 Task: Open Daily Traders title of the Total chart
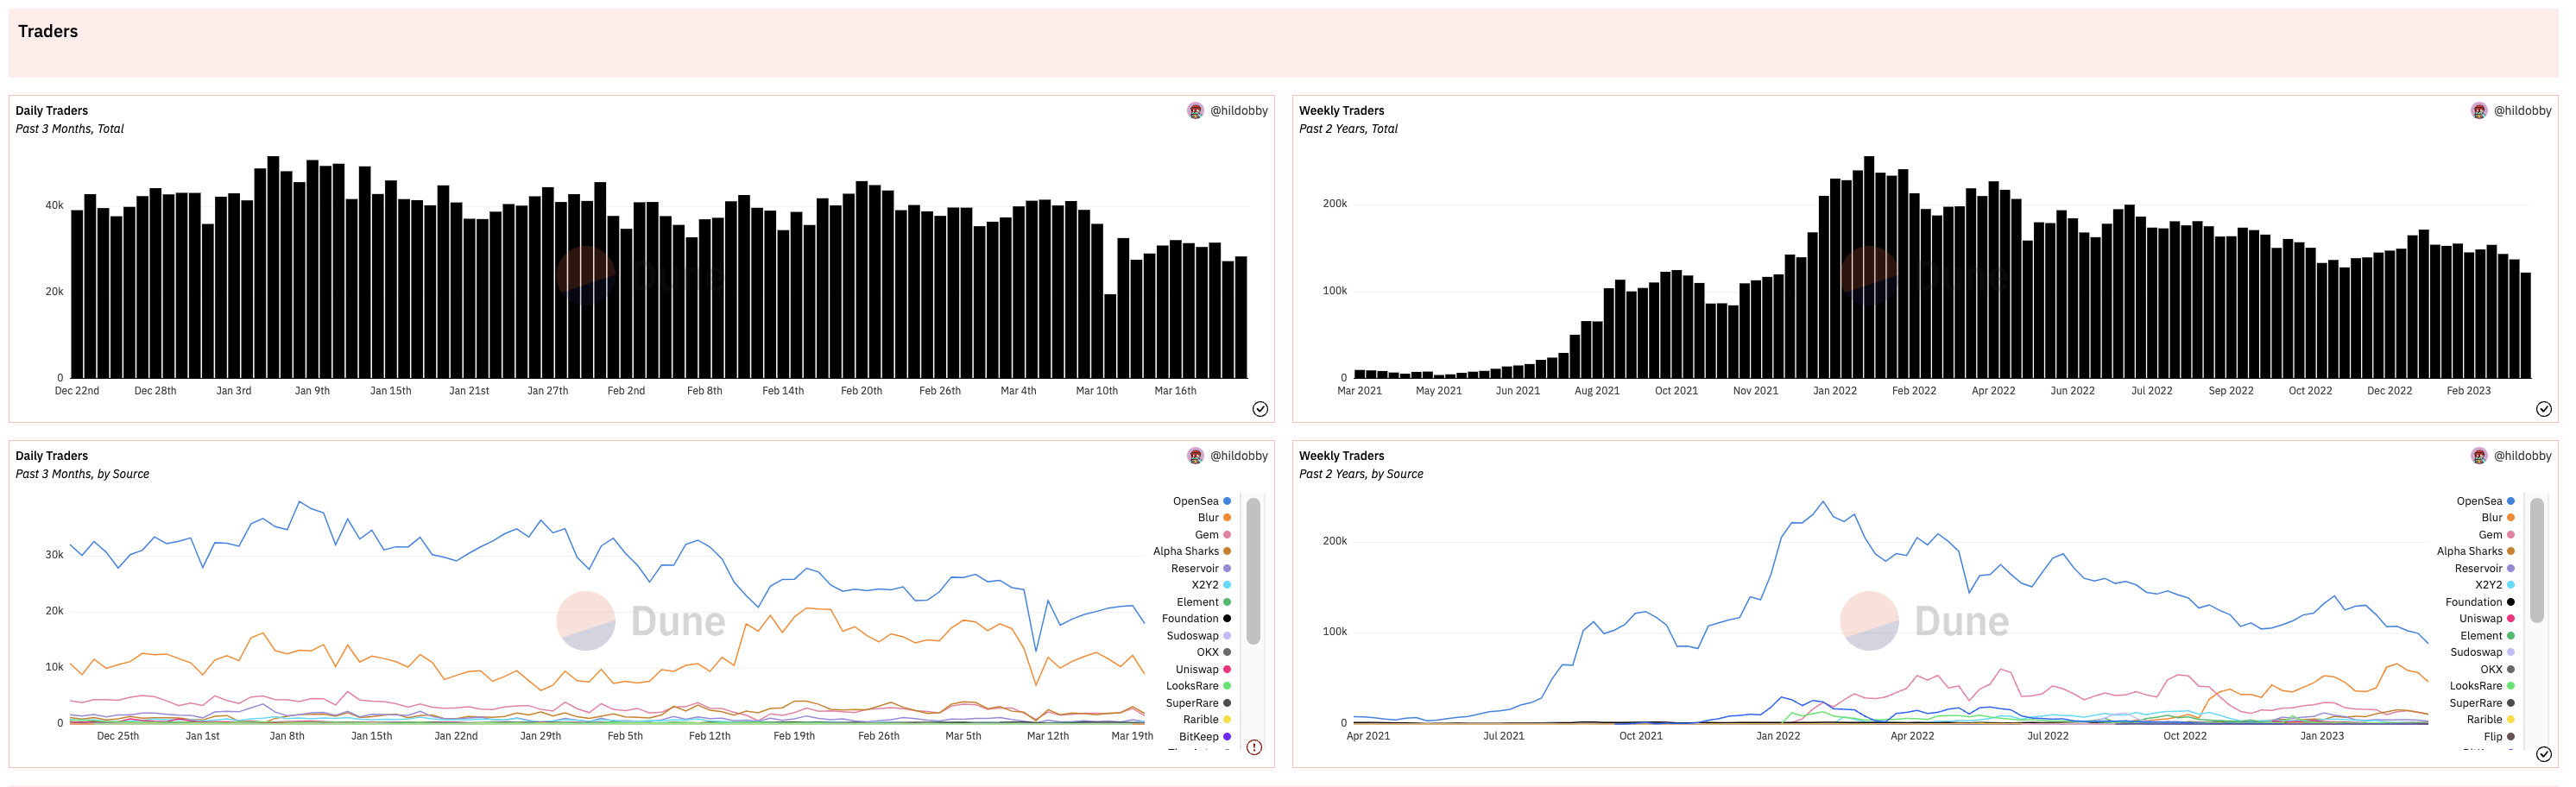point(52,111)
